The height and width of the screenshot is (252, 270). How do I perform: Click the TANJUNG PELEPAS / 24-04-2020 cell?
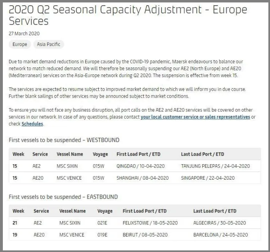tap(215, 166)
